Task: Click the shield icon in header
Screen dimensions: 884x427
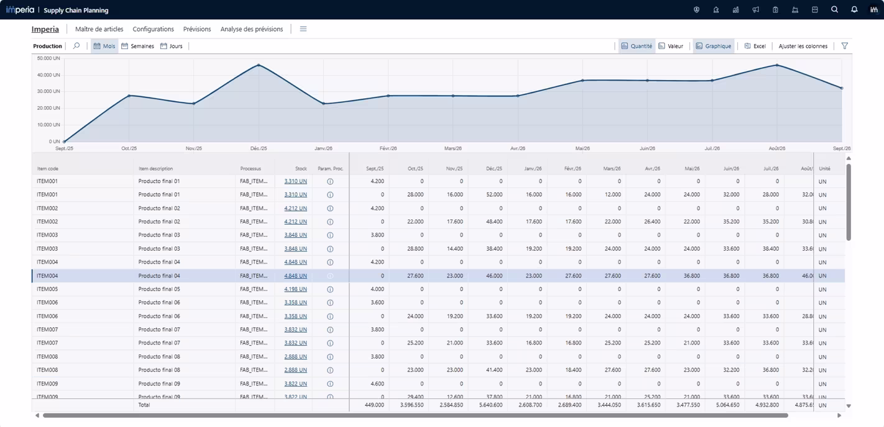Action: [x=696, y=10]
